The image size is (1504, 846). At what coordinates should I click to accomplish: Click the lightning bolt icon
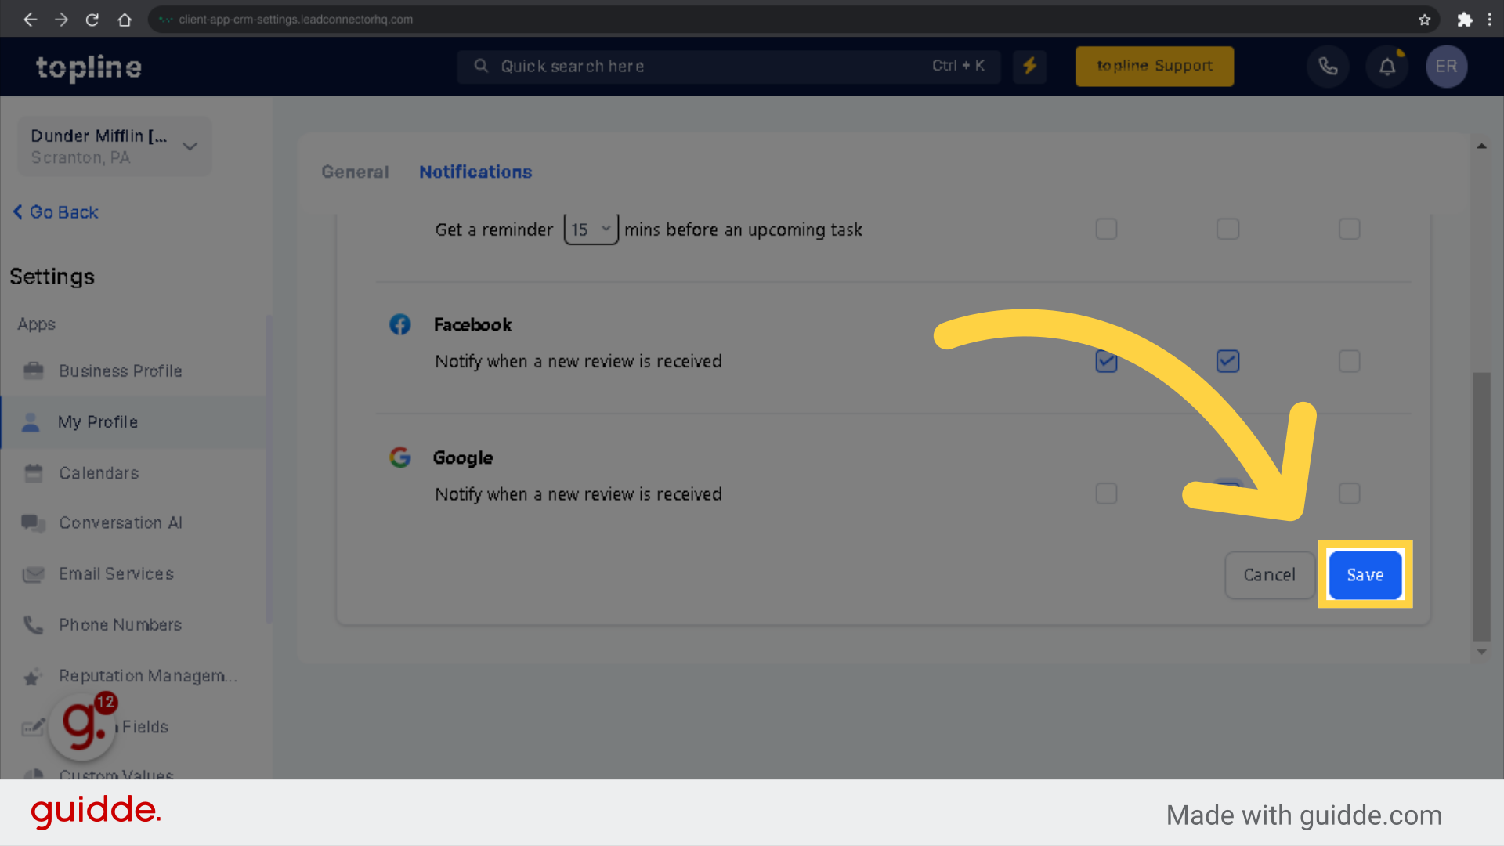[1032, 65]
